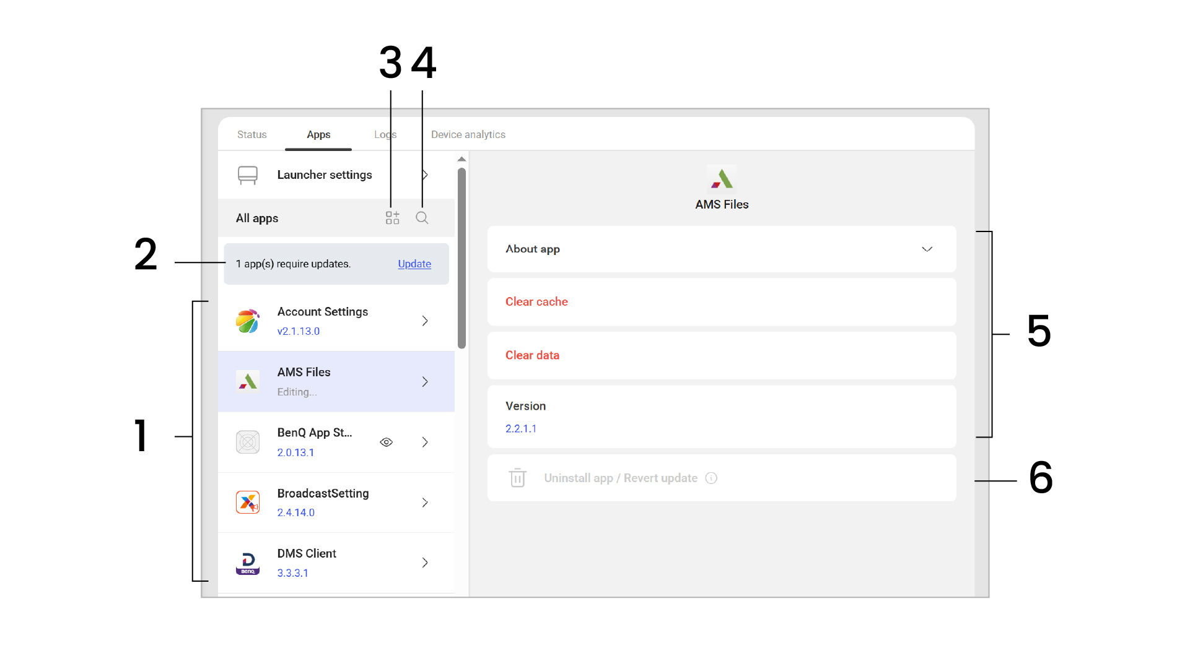Click the Account Settings app icon
Viewport: 1190px width, 669px height.
coord(248,321)
